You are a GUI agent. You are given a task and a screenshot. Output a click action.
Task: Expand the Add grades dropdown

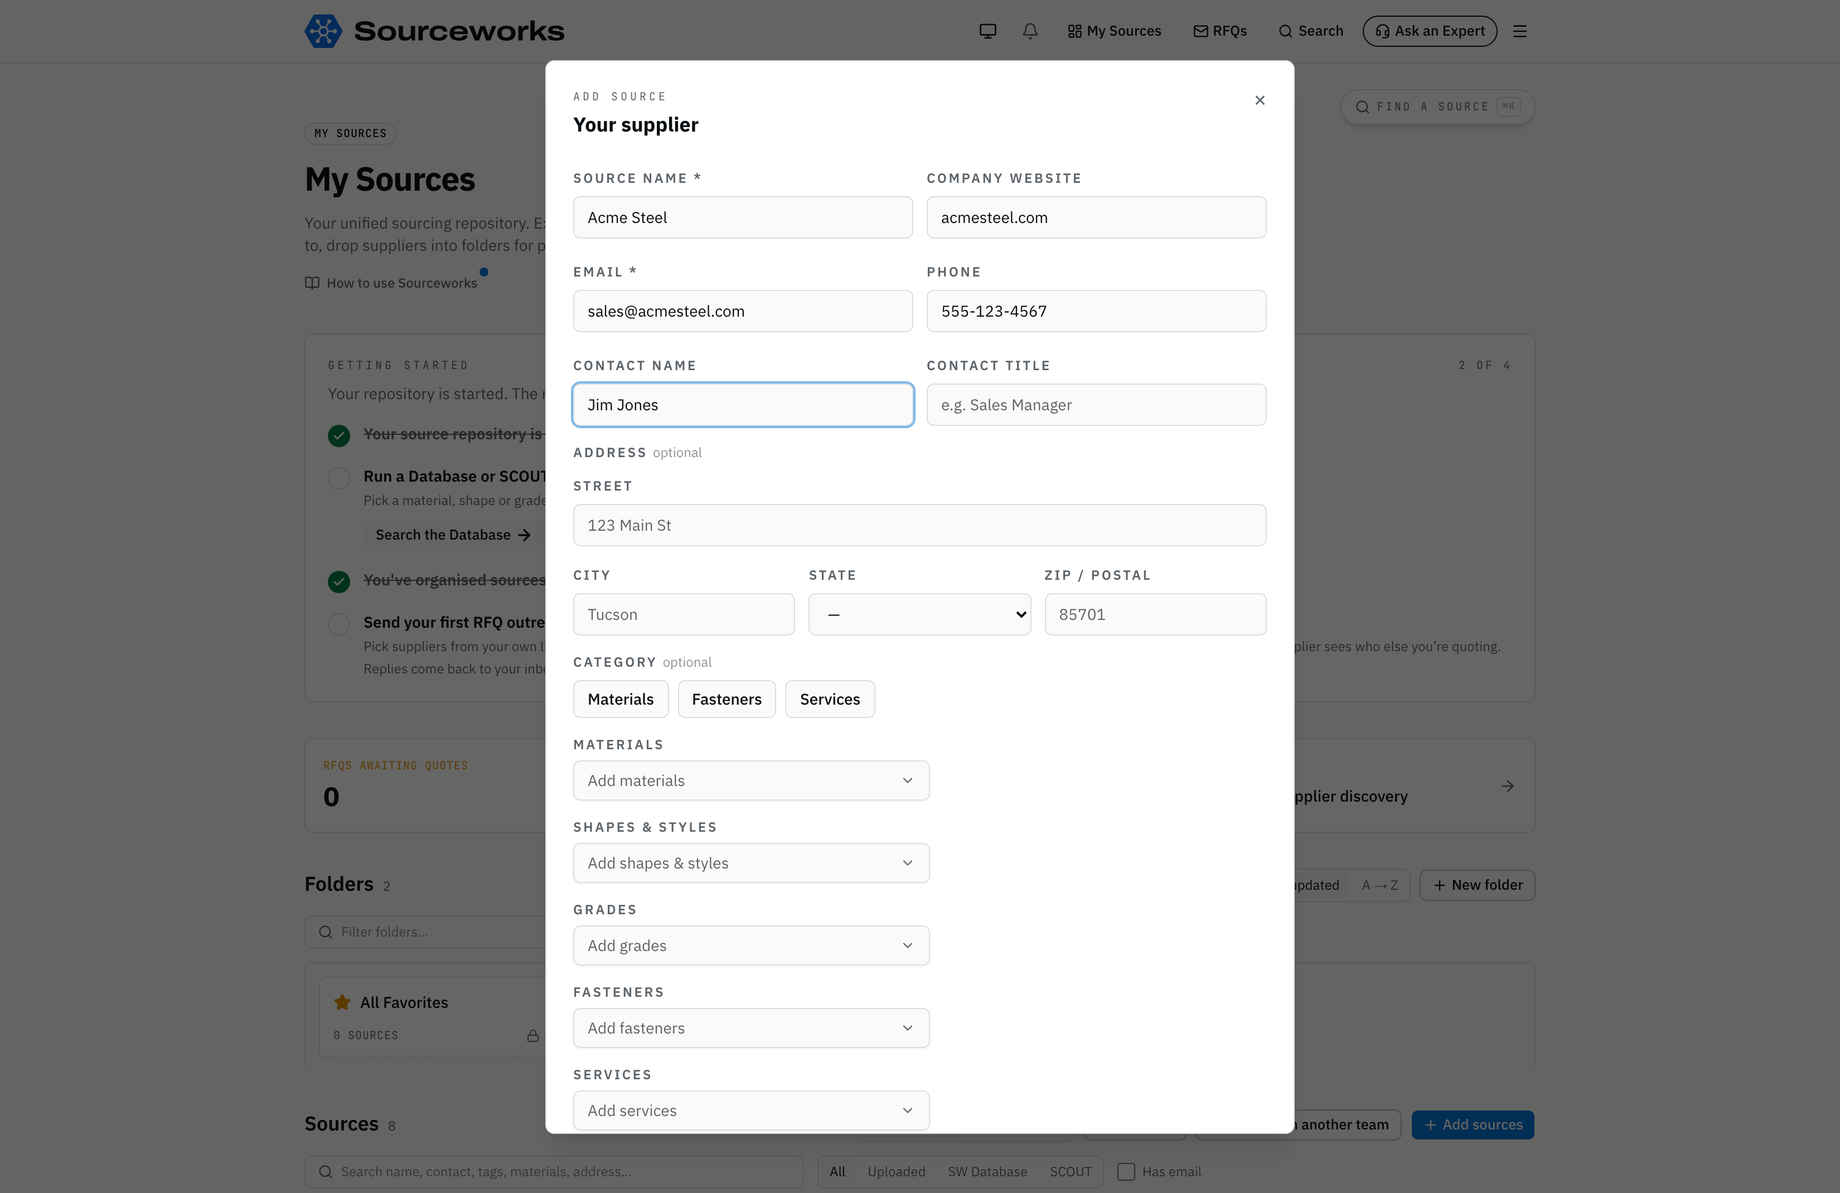pos(750,945)
